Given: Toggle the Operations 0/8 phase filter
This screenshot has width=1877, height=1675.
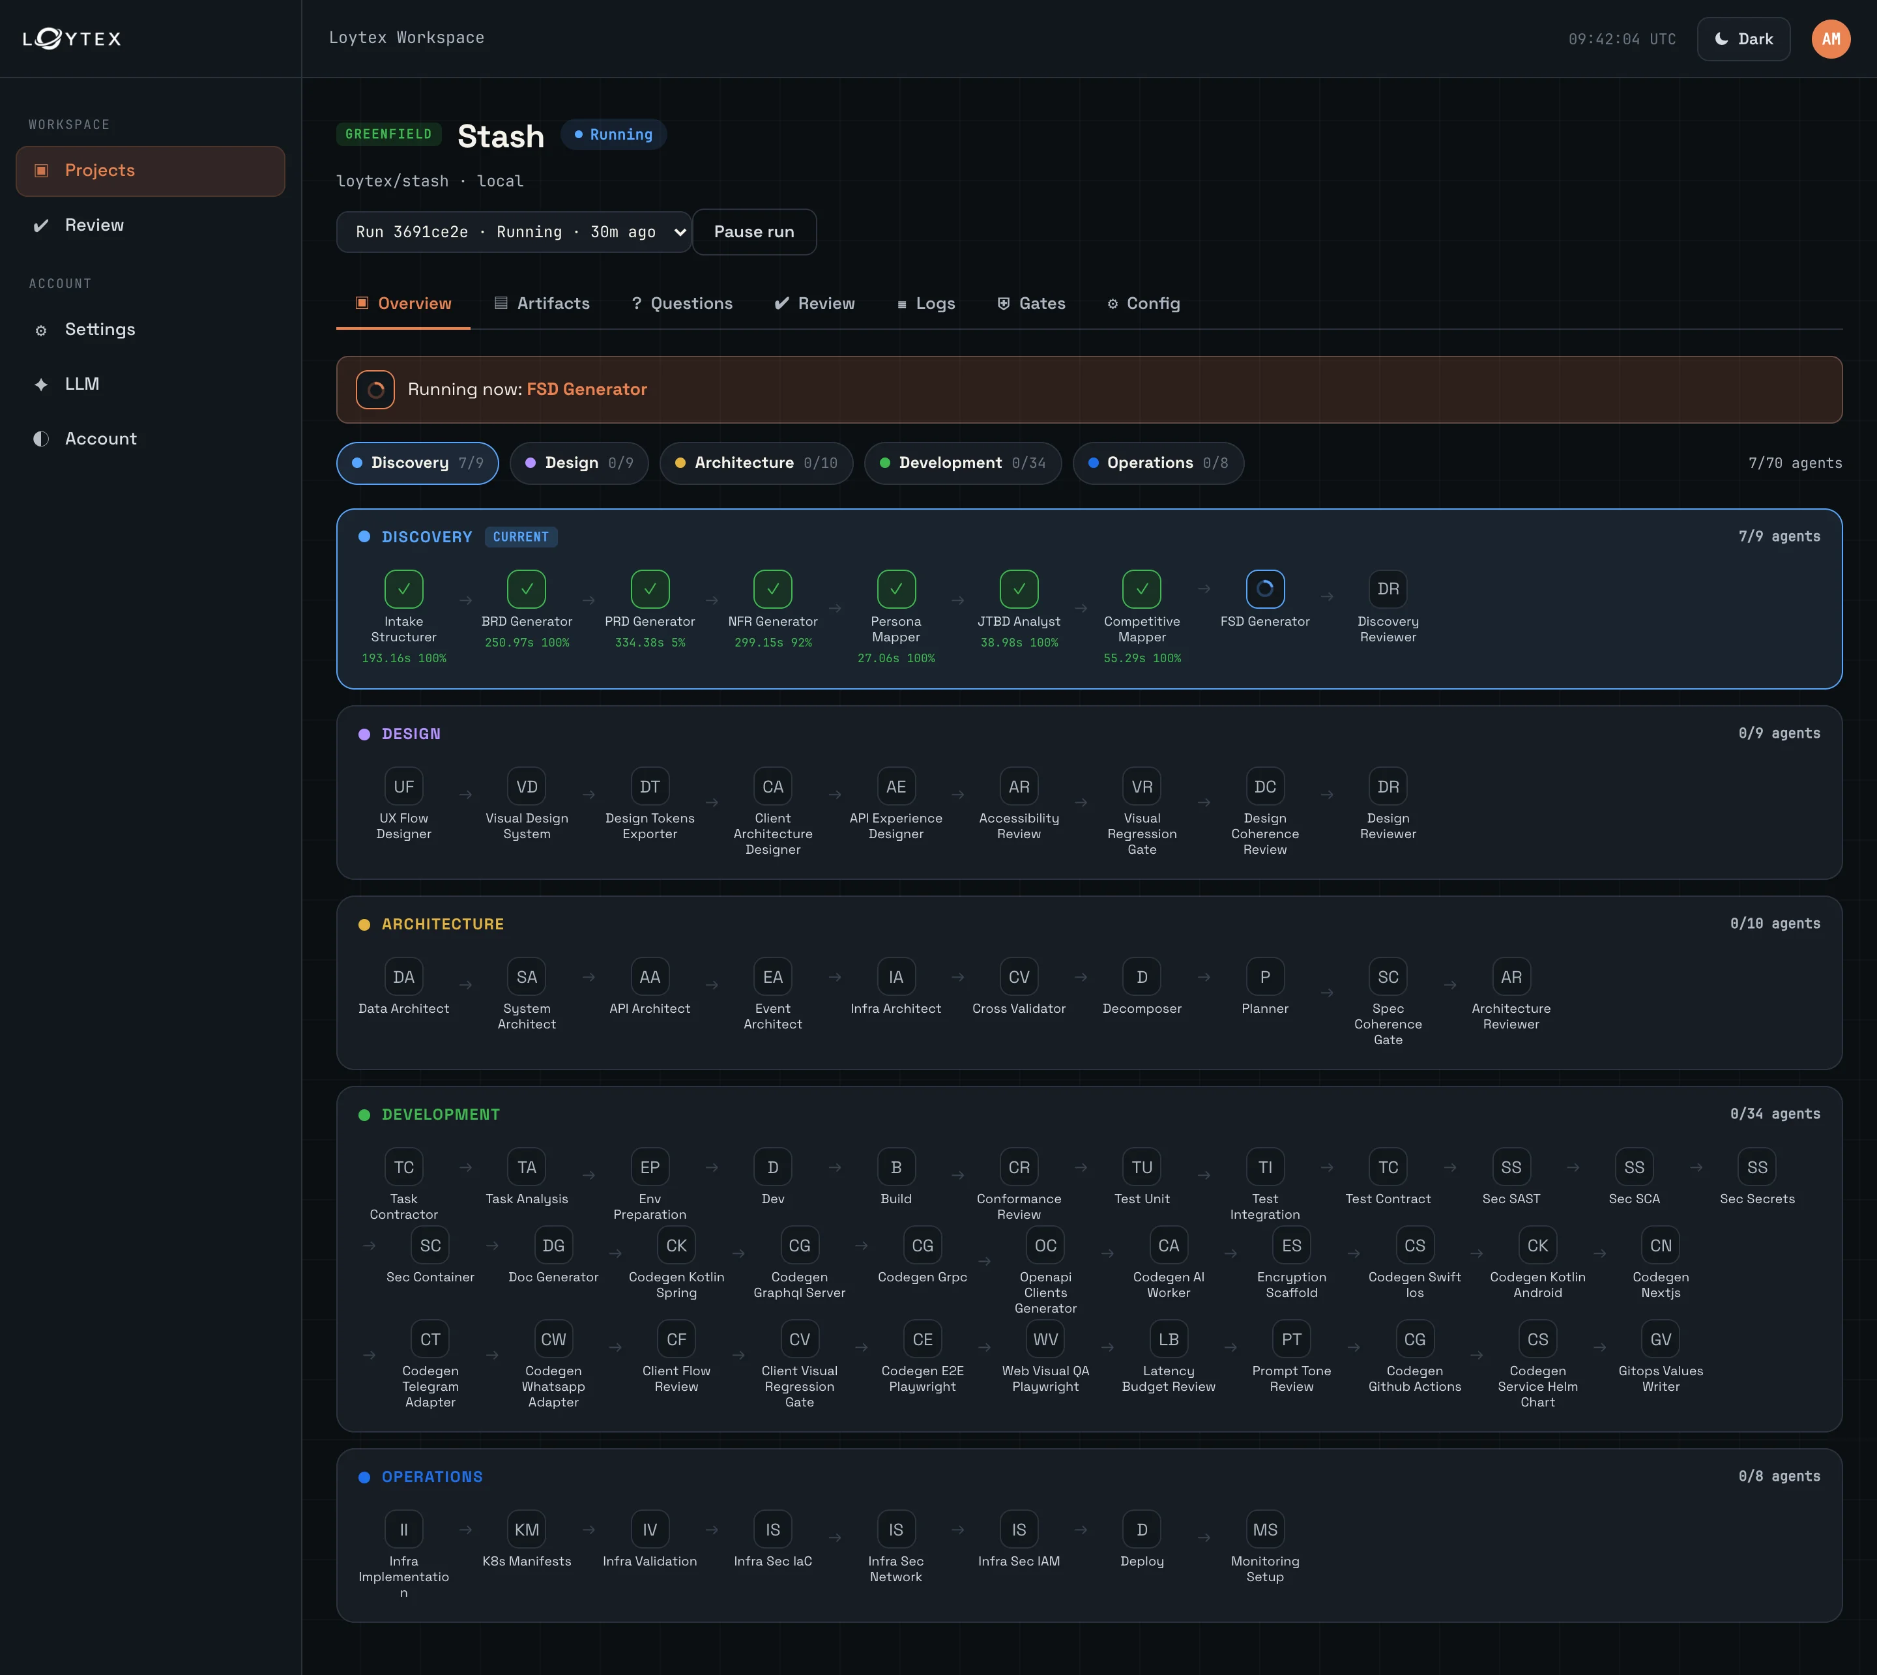Looking at the screenshot, I should (x=1158, y=463).
